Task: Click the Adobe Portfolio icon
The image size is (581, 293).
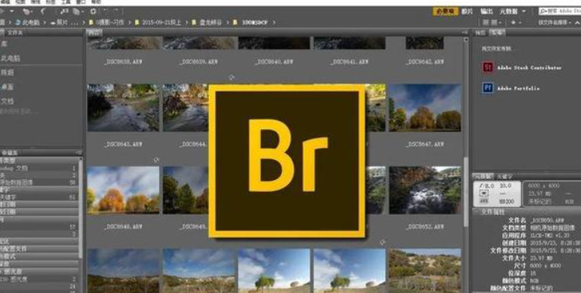Action: pos(488,88)
